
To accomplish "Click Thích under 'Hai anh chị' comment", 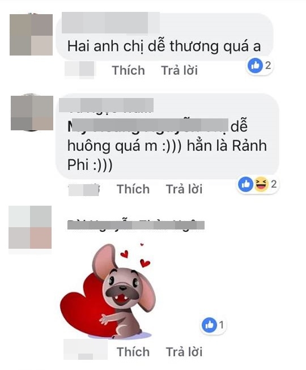I will click(x=128, y=70).
